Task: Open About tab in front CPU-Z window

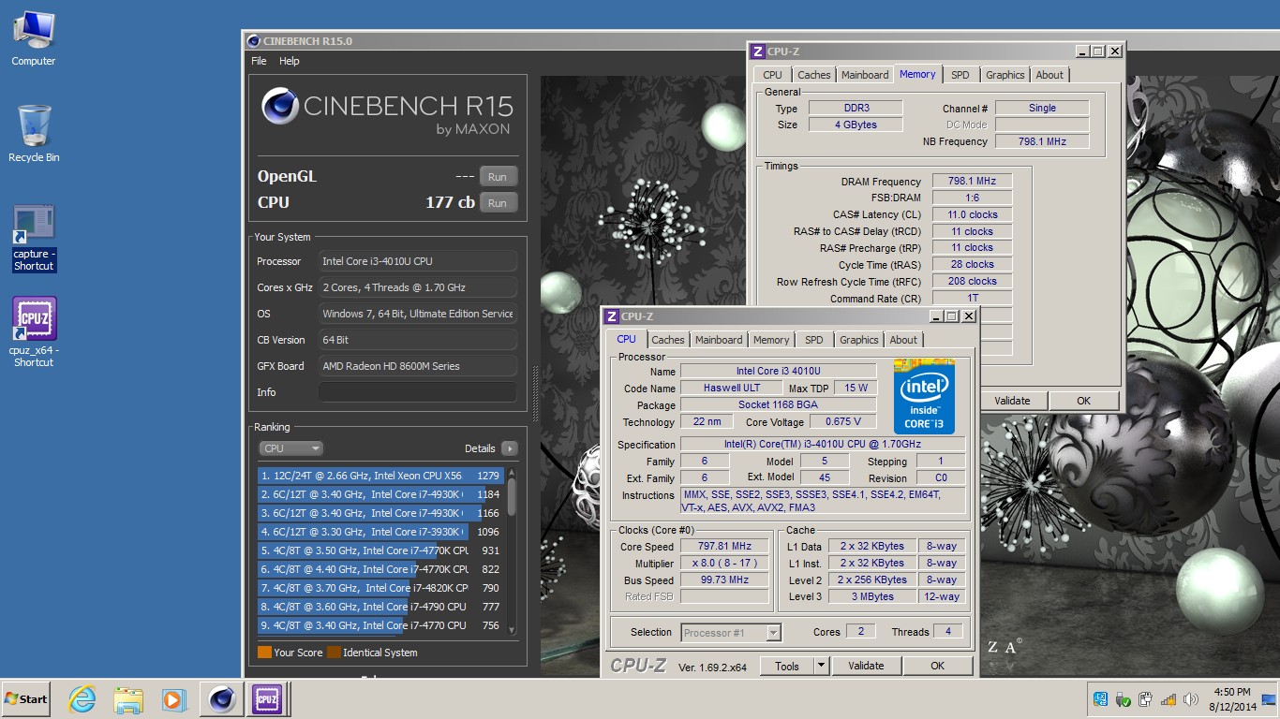Action: tap(903, 340)
